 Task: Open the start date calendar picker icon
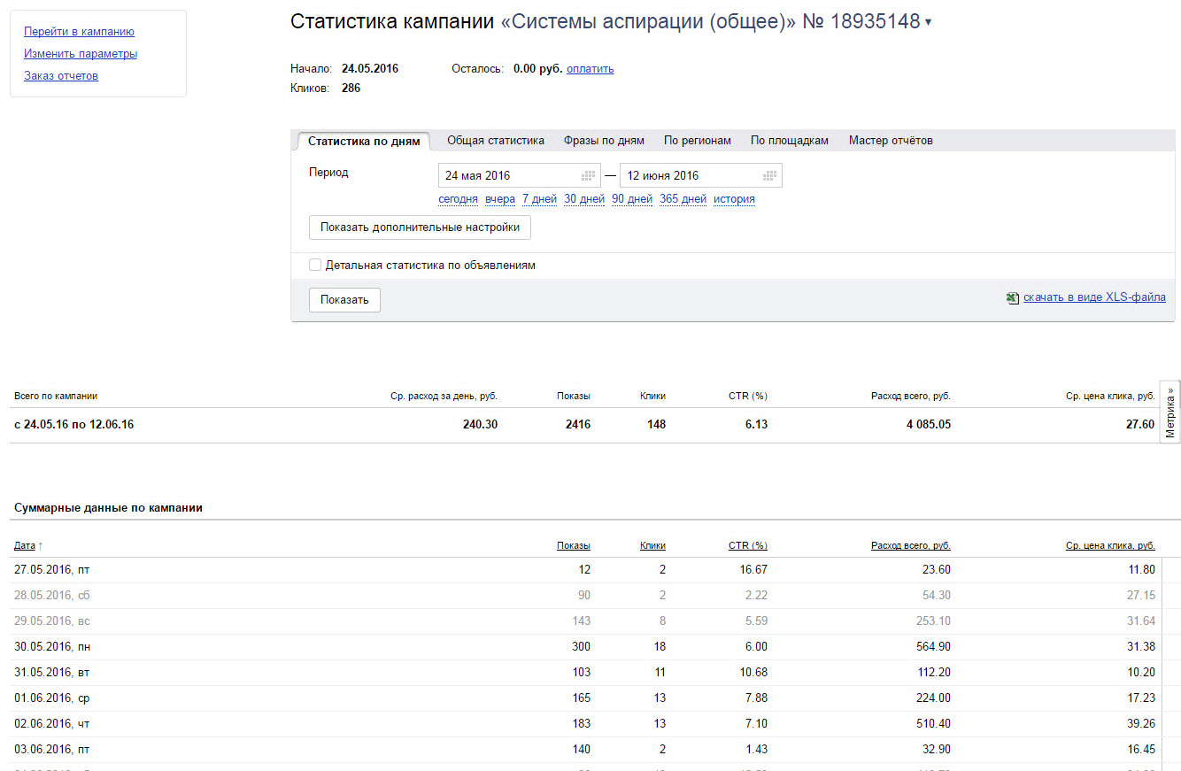[x=588, y=175]
